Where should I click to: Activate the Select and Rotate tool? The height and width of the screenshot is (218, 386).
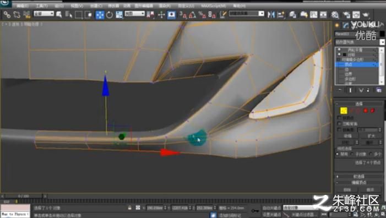[109, 15]
